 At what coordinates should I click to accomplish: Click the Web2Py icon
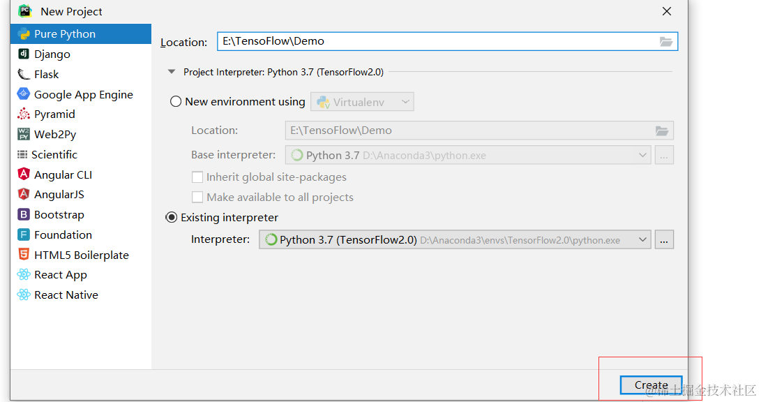tap(23, 134)
